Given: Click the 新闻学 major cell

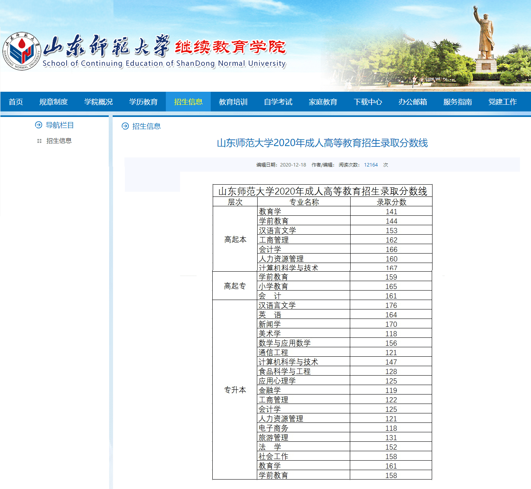Looking at the screenshot, I should pyautogui.click(x=304, y=324).
